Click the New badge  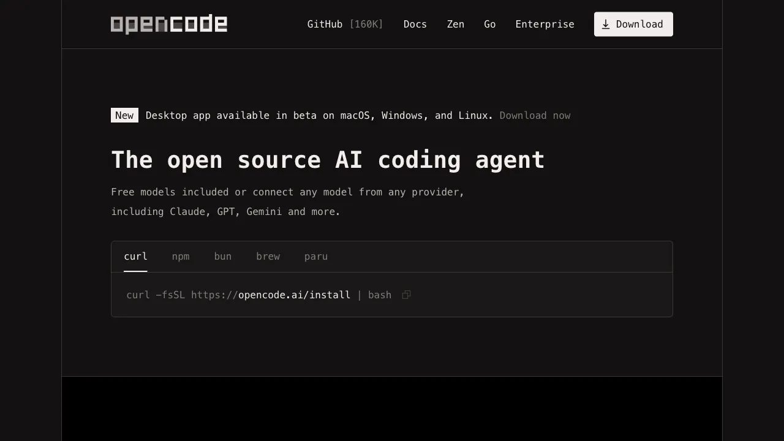click(124, 116)
